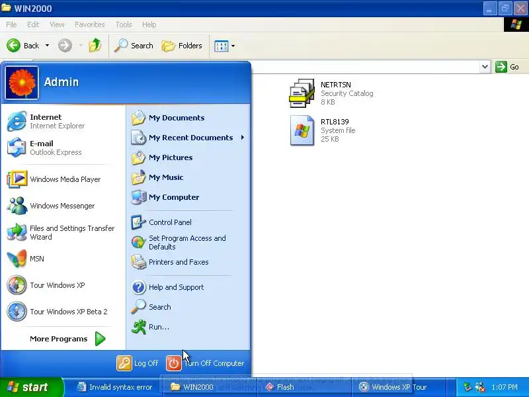Open Files and Settings Transfer Wizard

(x=63, y=232)
